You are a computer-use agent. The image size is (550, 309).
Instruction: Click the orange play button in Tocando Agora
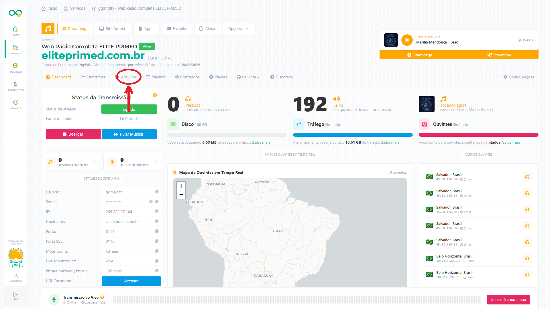(x=407, y=40)
